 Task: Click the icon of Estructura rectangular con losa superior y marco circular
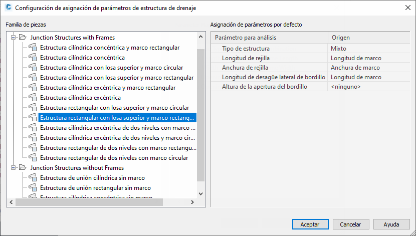tap(33, 108)
